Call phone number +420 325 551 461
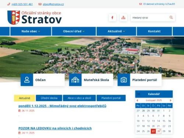184x138 pixels. point(22,4)
